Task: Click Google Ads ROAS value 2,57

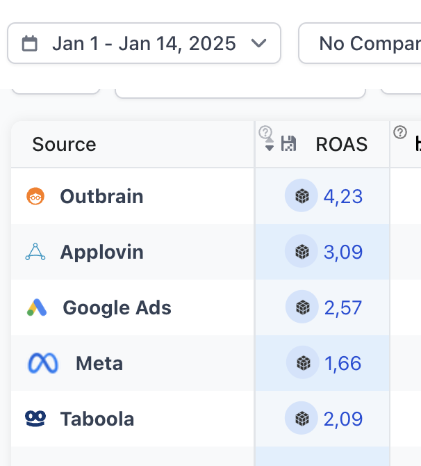Action: pos(343,307)
